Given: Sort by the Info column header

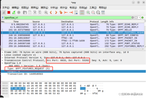Looking at the screenshot, I should (x=127, y=22).
